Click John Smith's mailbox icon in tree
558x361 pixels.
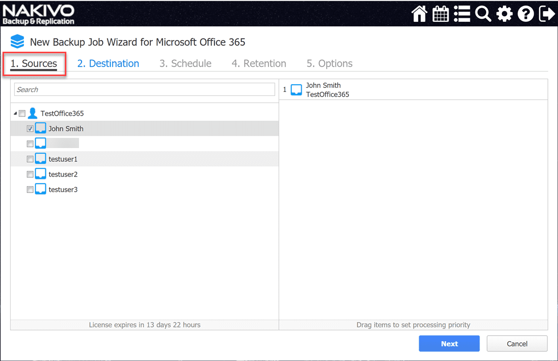pyautogui.click(x=41, y=129)
